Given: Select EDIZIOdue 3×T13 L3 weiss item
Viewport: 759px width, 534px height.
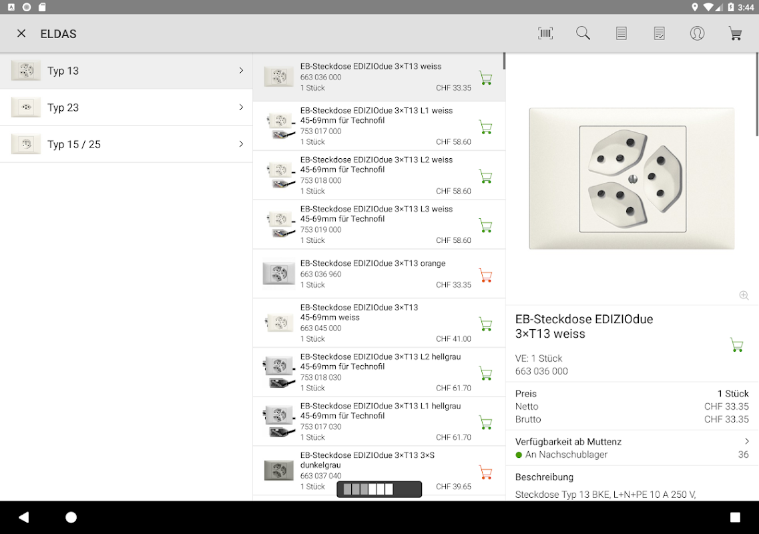Looking at the screenshot, I should (379, 225).
